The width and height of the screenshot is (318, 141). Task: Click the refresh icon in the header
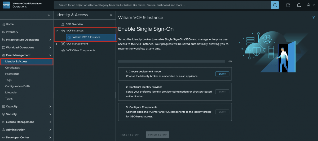288,5
